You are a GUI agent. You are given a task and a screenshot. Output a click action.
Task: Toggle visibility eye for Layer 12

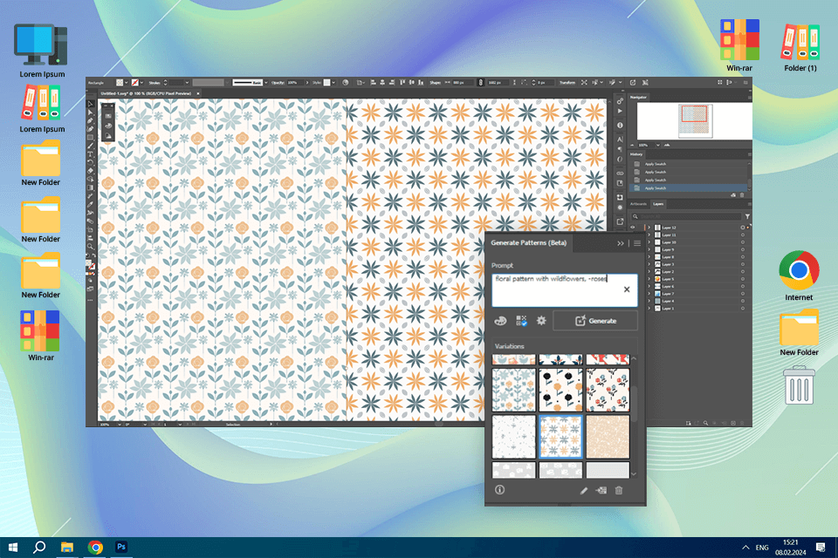click(x=633, y=228)
